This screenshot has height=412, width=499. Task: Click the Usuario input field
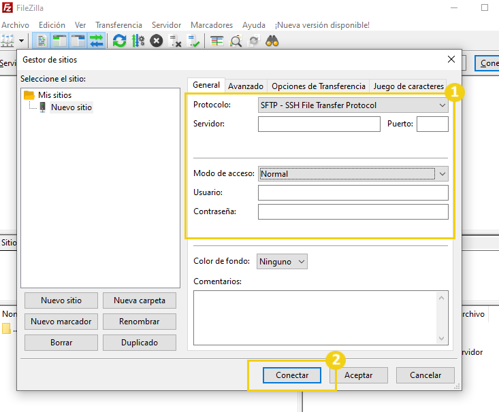[353, 193]
